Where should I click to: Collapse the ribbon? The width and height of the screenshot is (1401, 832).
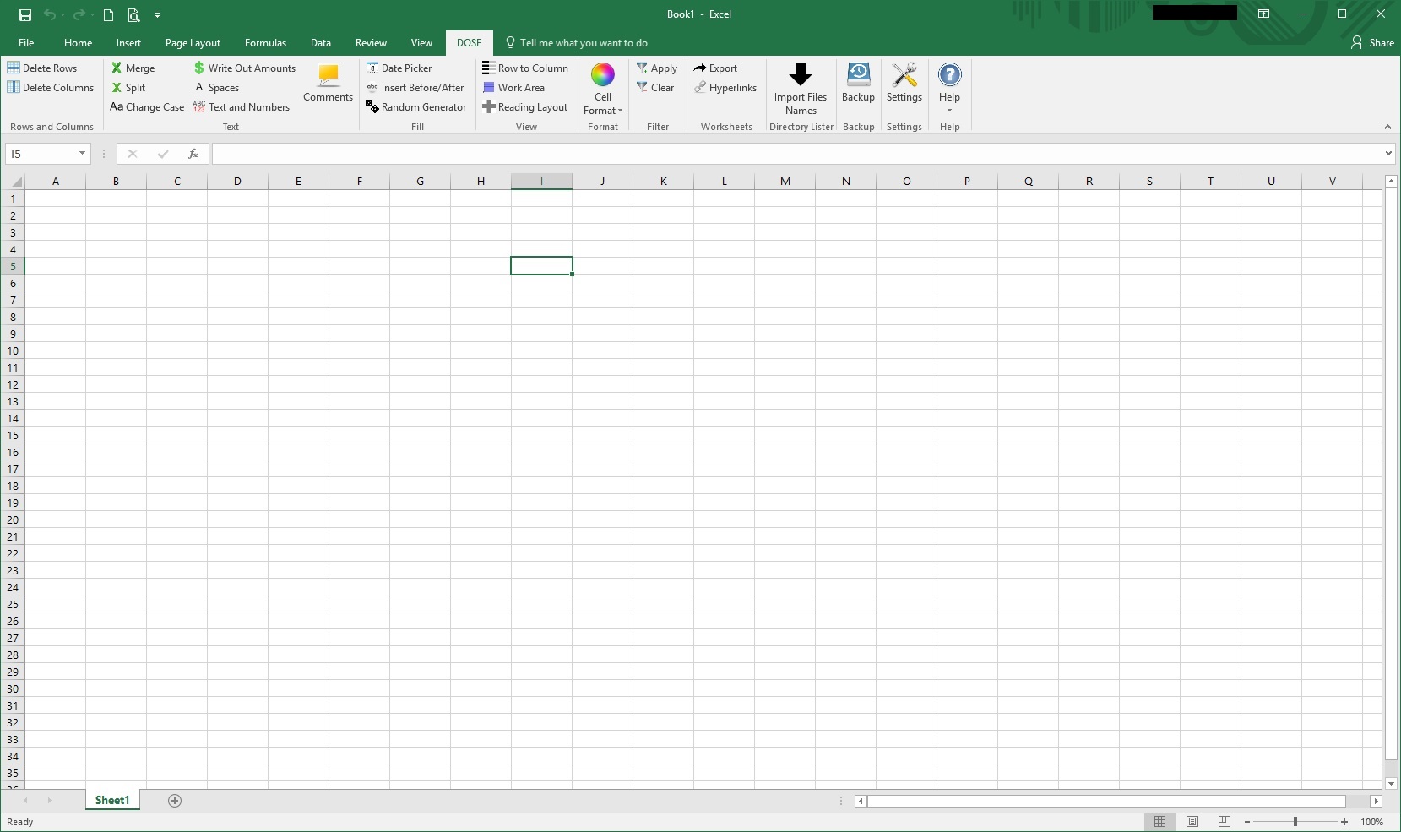pos(1387,127)
